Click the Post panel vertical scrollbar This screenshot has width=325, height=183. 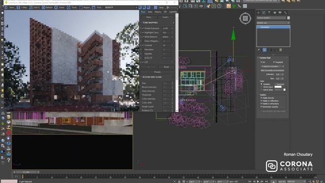177,62
